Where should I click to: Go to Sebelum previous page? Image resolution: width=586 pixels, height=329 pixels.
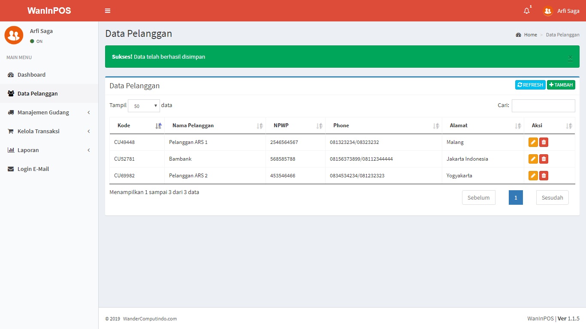[x=478, y=197]
